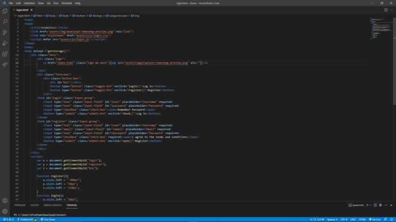Open the Accounts menu icon
This screenshot has height=222, width=396.
pos(5,200)
